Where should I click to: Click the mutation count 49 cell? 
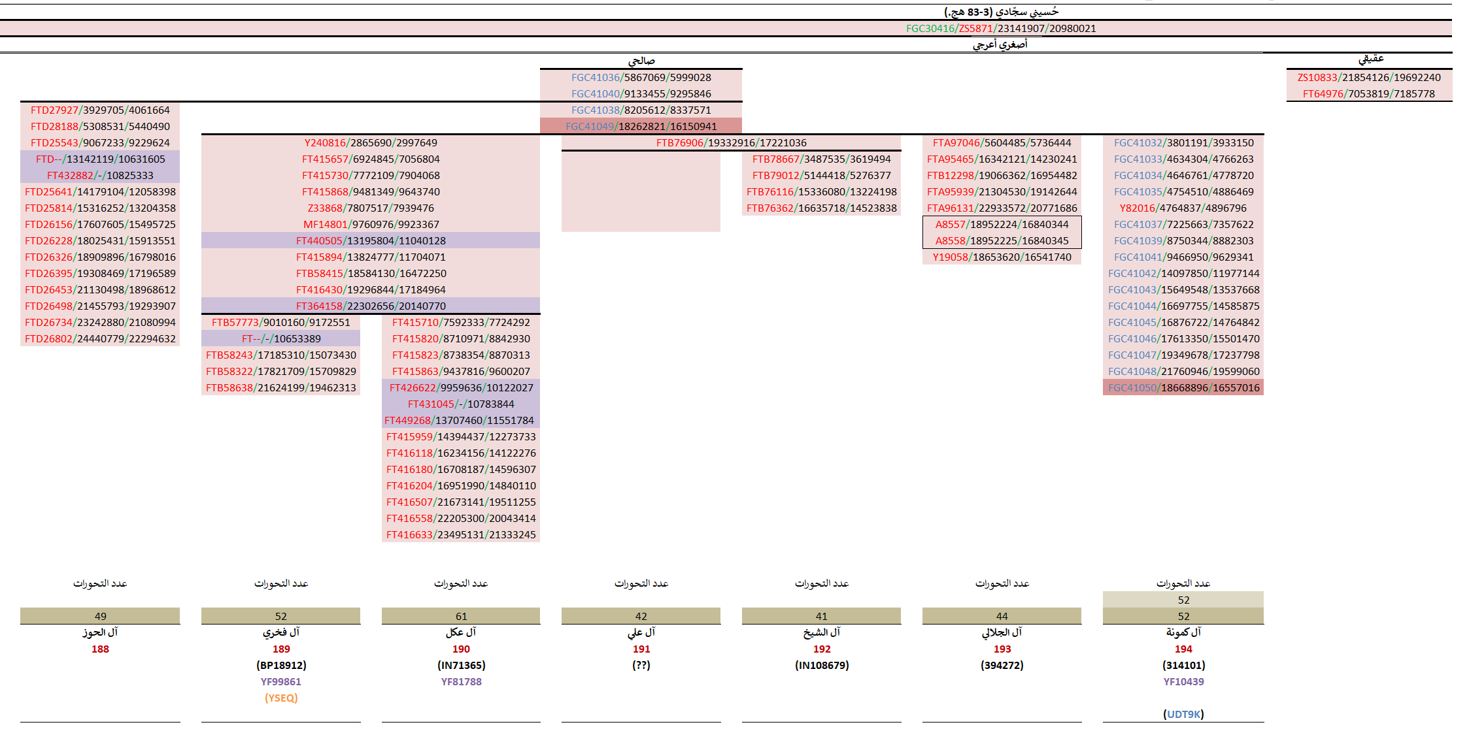[100, 616]
